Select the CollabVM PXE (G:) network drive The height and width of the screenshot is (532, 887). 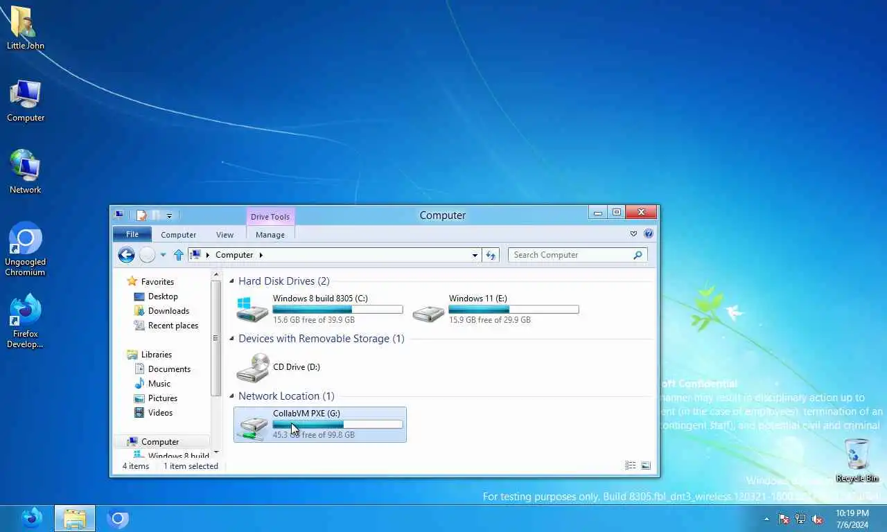tap(320, 425)
